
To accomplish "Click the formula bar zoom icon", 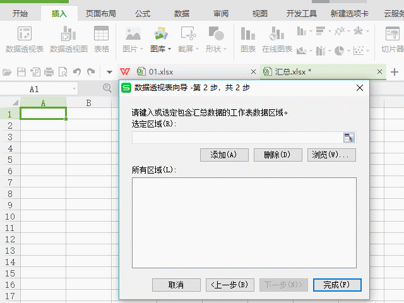I will pos(107,88).
